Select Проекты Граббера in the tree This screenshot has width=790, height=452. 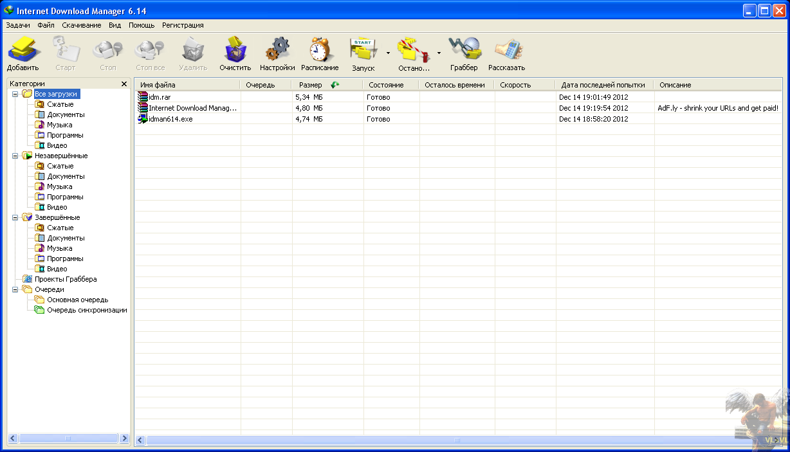click(x=66, y=279)
